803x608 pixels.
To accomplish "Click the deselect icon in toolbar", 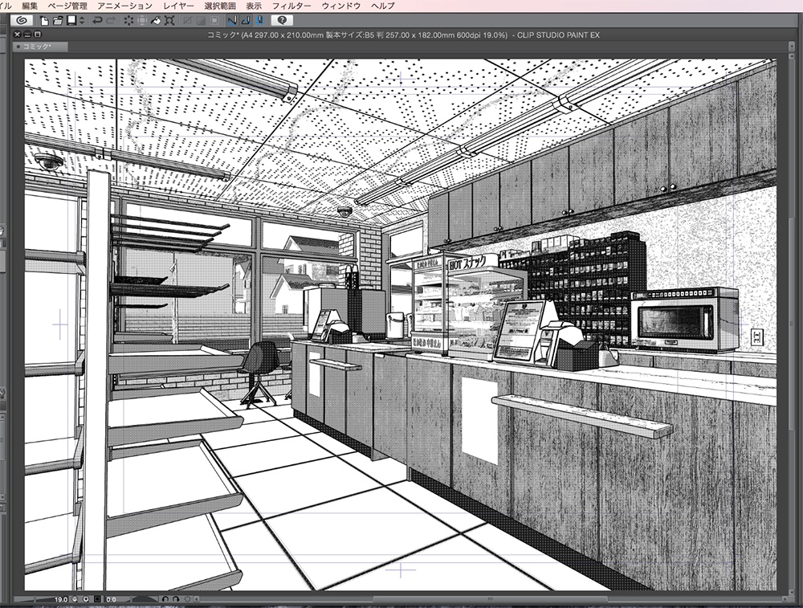I will click(187, 21).
